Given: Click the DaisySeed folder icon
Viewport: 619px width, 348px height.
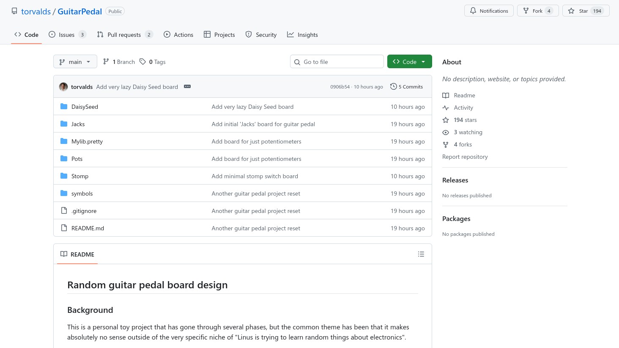Looking at the screenshot, I should [x=64, y=106].
